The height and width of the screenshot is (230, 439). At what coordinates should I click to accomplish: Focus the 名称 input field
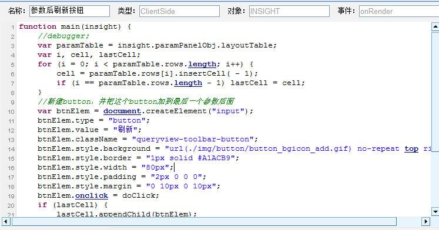(69, 11)
